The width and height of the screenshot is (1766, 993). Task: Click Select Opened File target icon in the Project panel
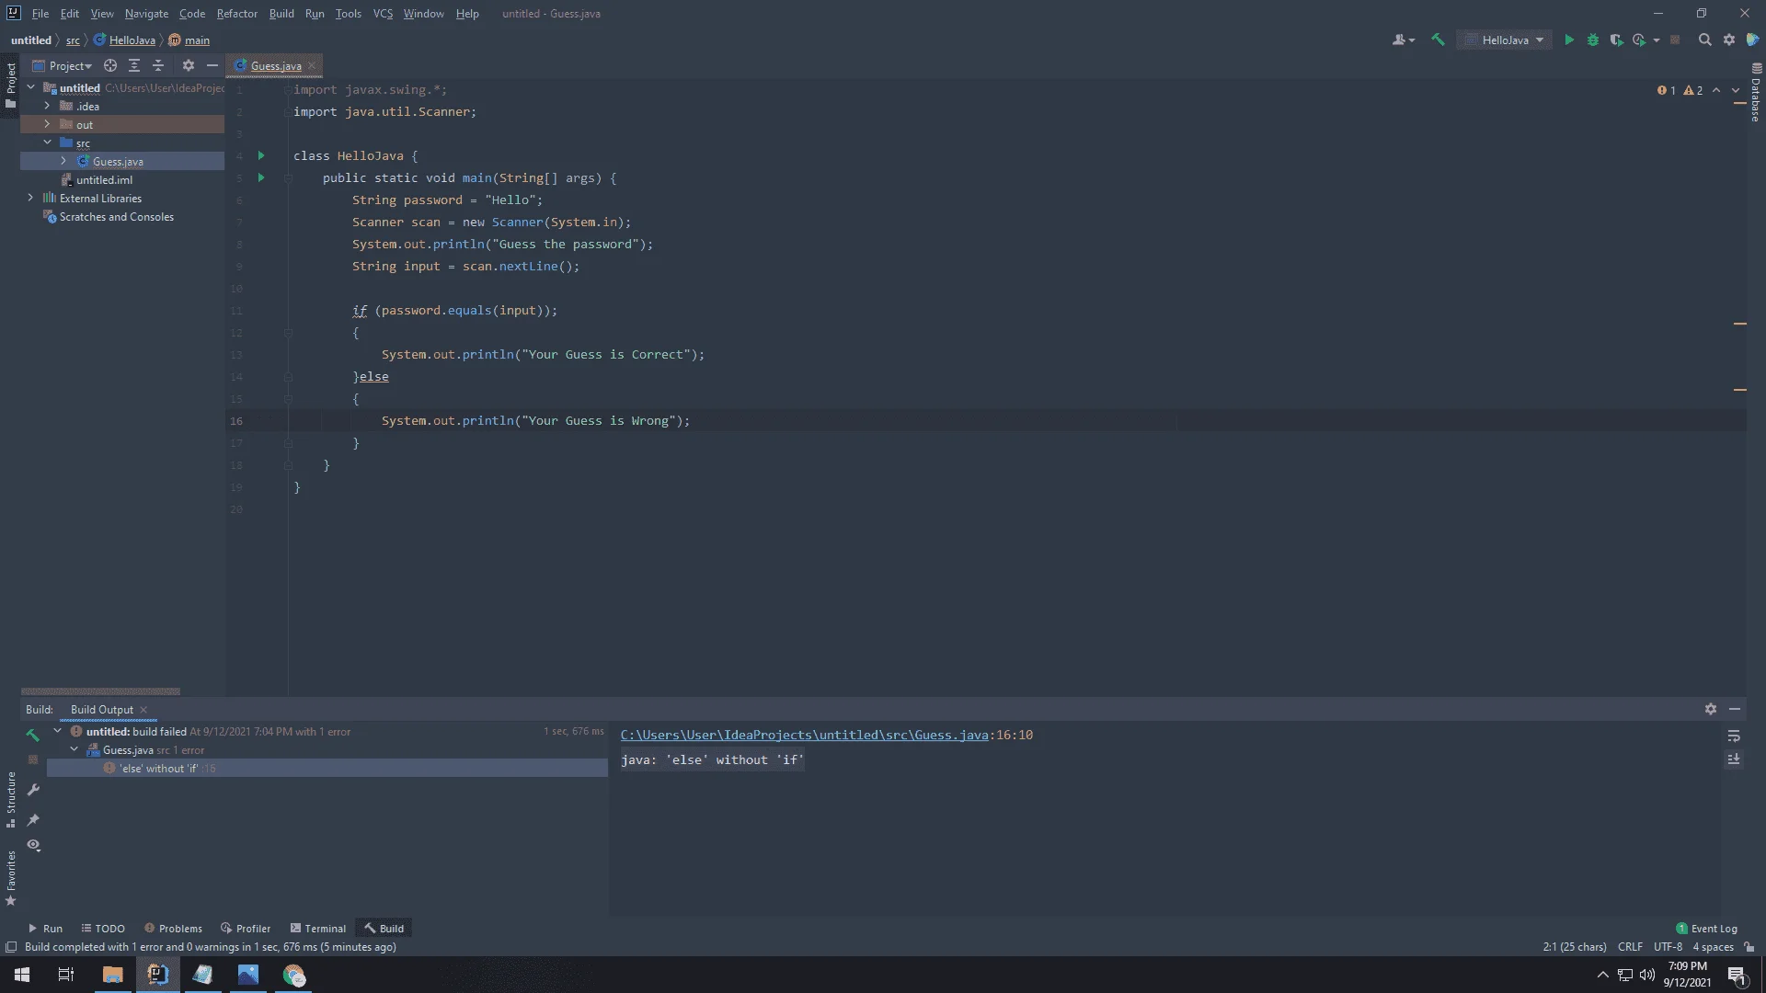pos(110,65)
